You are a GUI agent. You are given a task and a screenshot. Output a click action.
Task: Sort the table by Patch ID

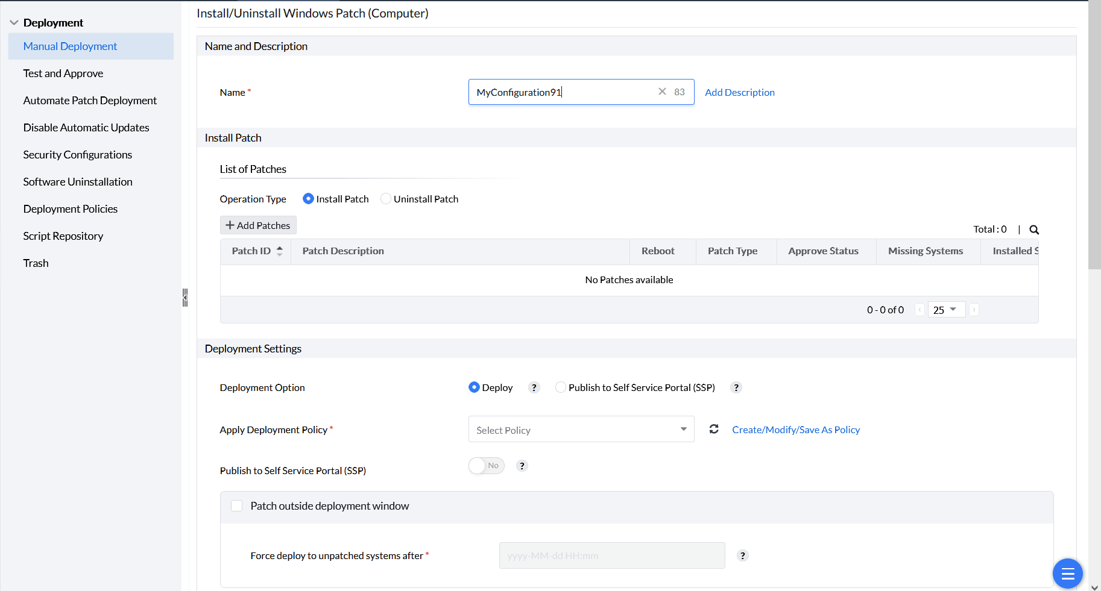(x=279, y=251)
